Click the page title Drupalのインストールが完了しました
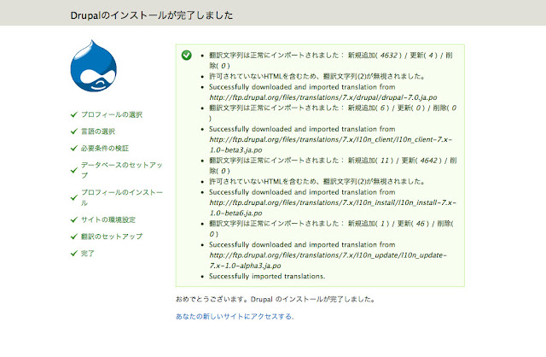The width and height of the screenshot is (546, 357). click(x=152, y=15)
